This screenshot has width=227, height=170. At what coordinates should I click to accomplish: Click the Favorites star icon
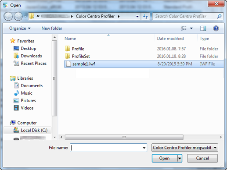point(13,41)
